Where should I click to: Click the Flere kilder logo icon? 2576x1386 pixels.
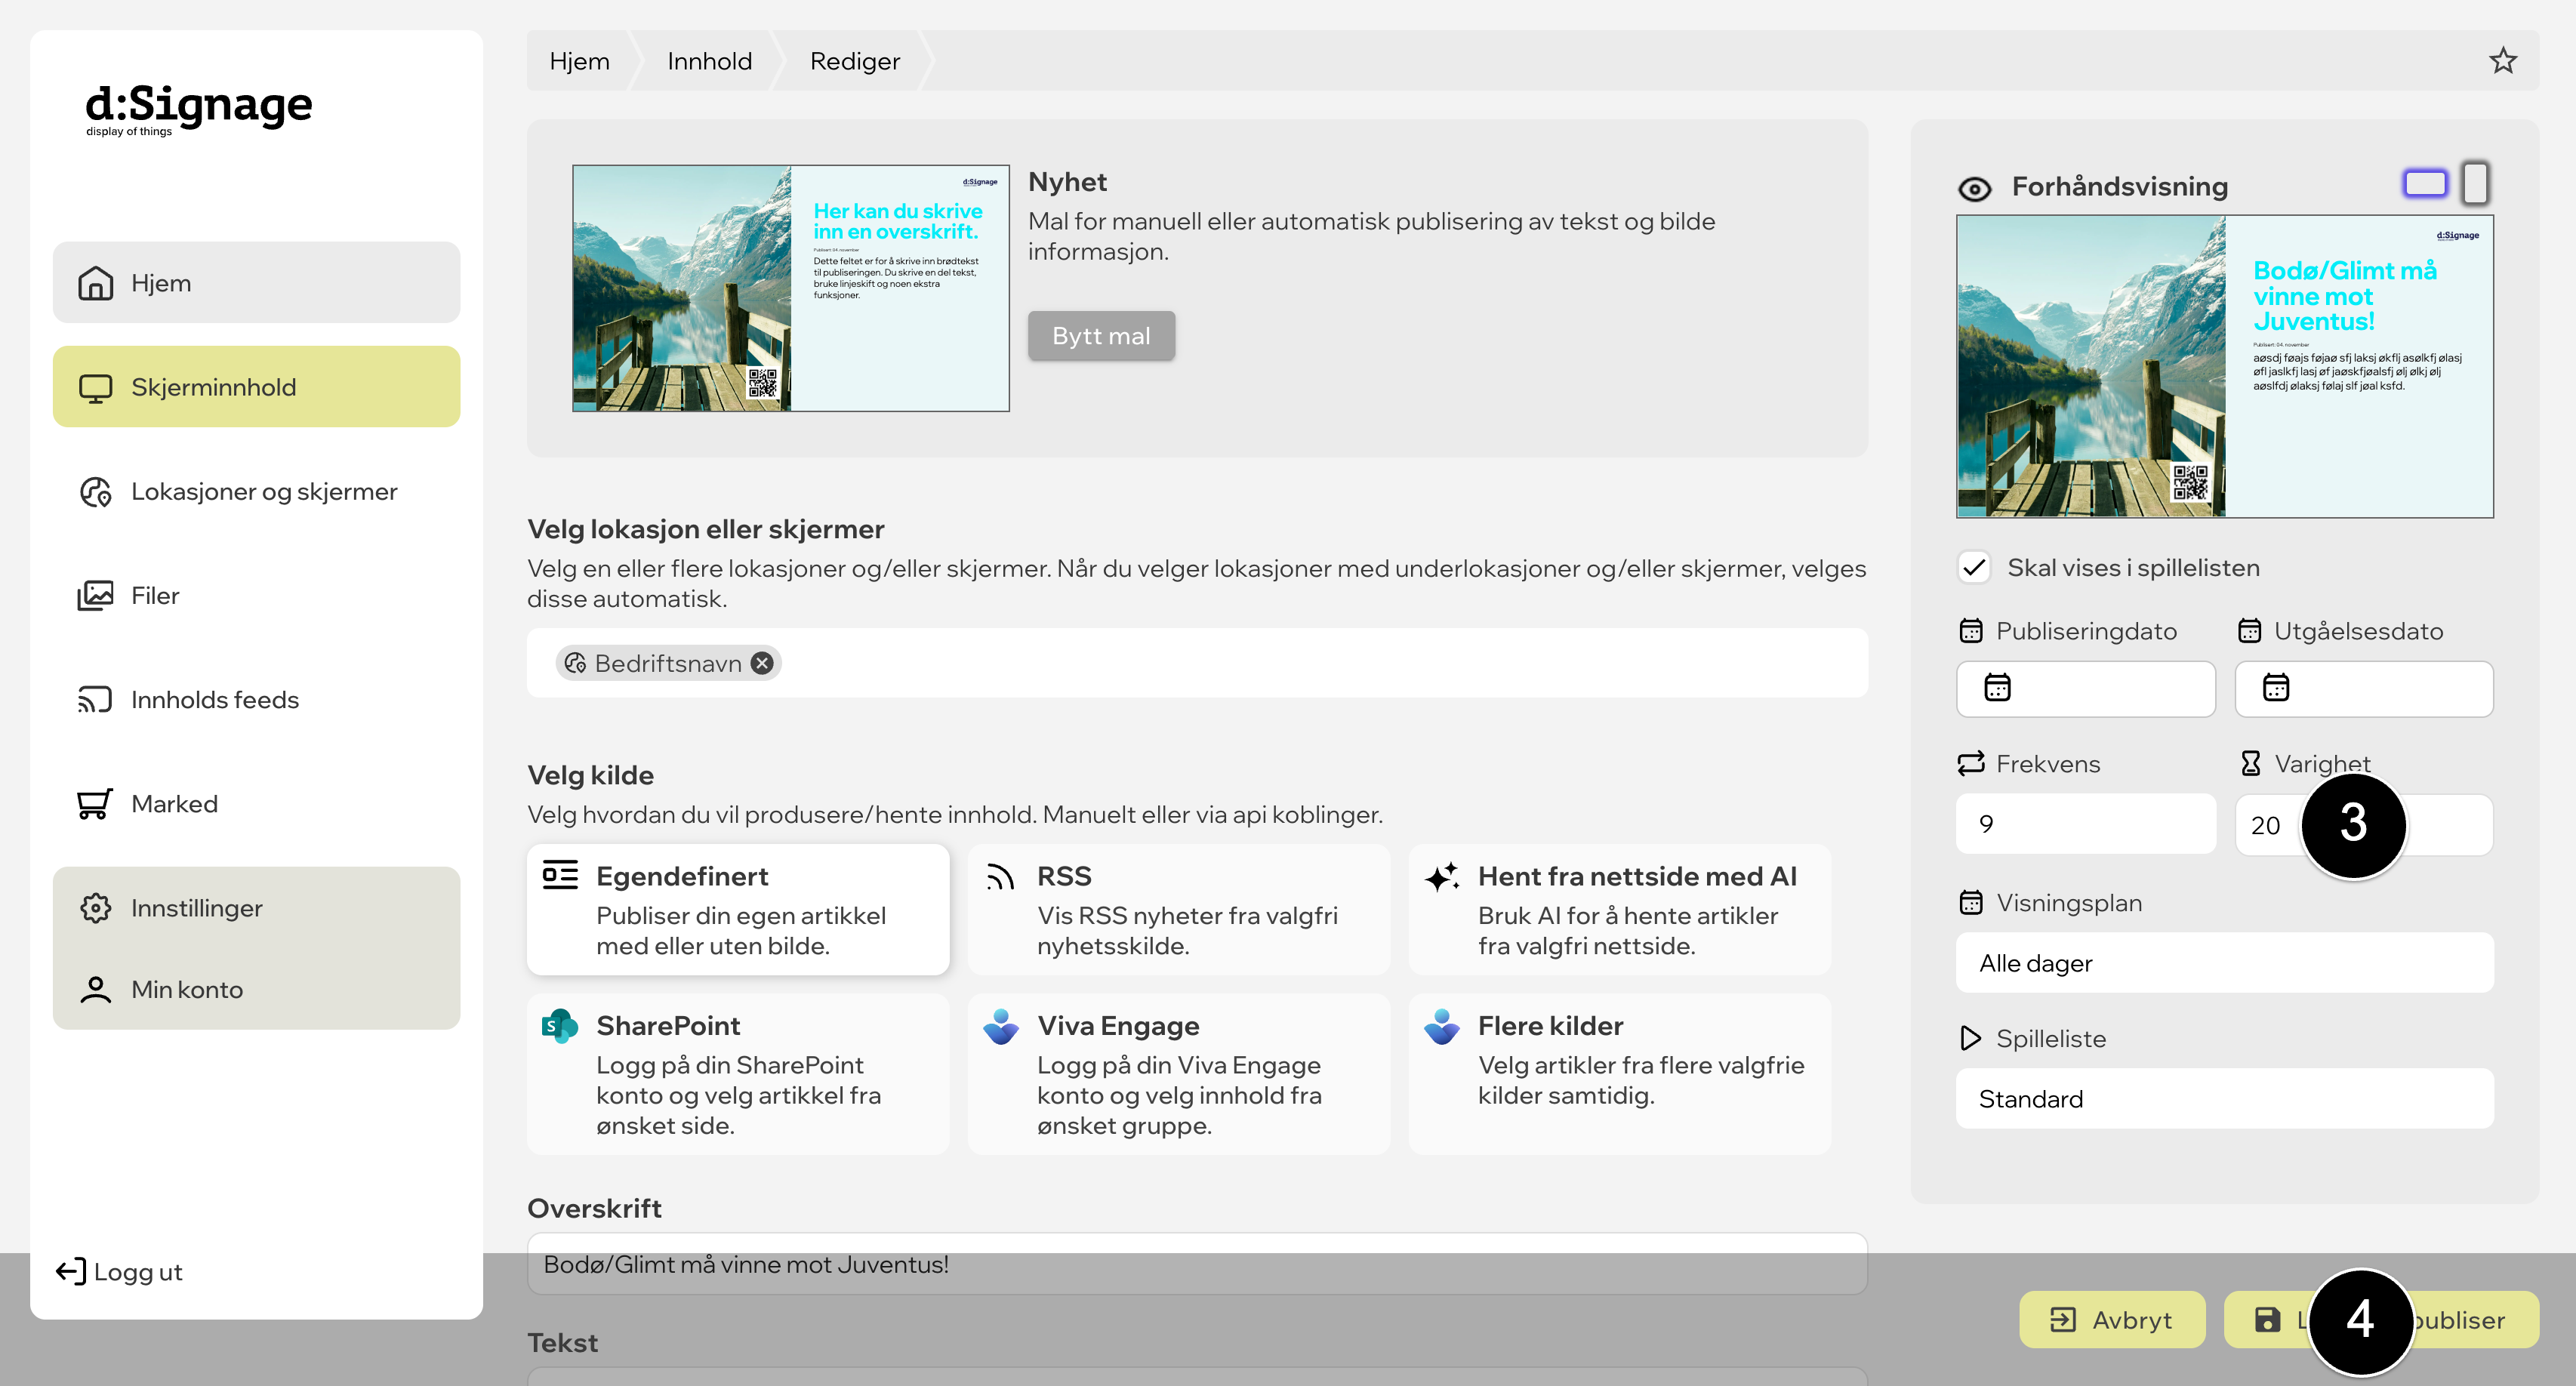(x=1442, y=1026)
